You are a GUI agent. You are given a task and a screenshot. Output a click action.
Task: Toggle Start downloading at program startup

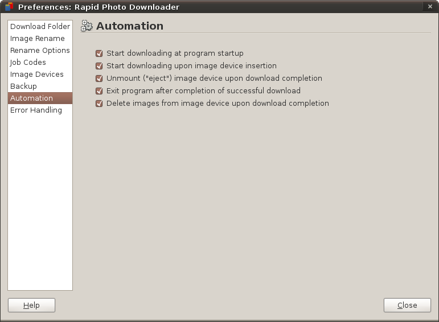[100, 53]
